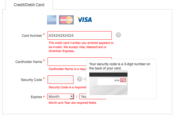The image size is (174, 115).
Task: Click the Month and Year required error text
Action: 73,103
